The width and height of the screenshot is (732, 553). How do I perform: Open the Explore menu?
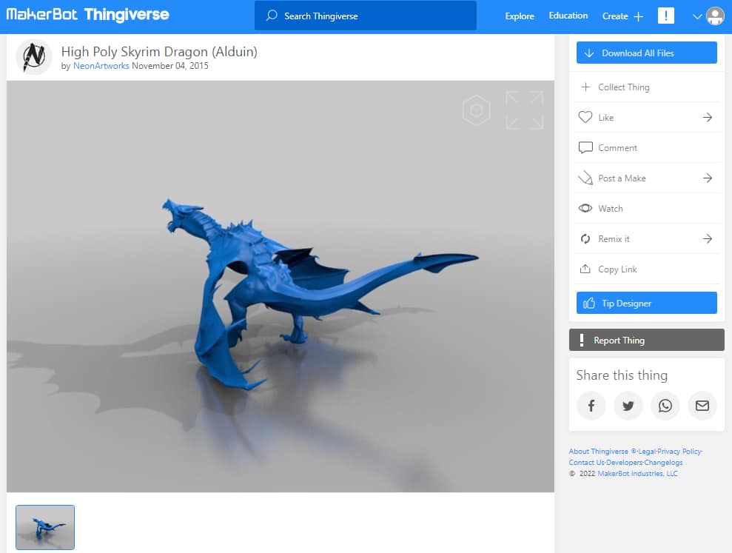(519, 16)
